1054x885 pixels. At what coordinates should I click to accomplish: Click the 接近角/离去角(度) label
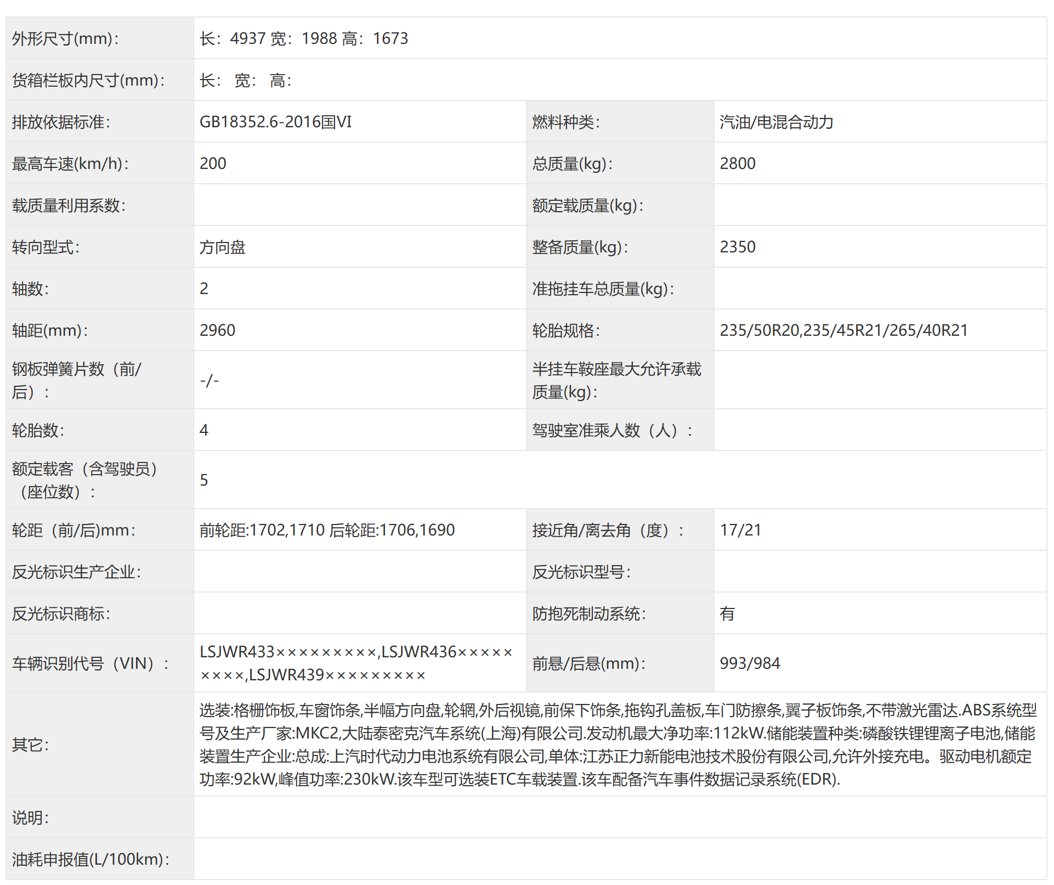pos(608,530)
